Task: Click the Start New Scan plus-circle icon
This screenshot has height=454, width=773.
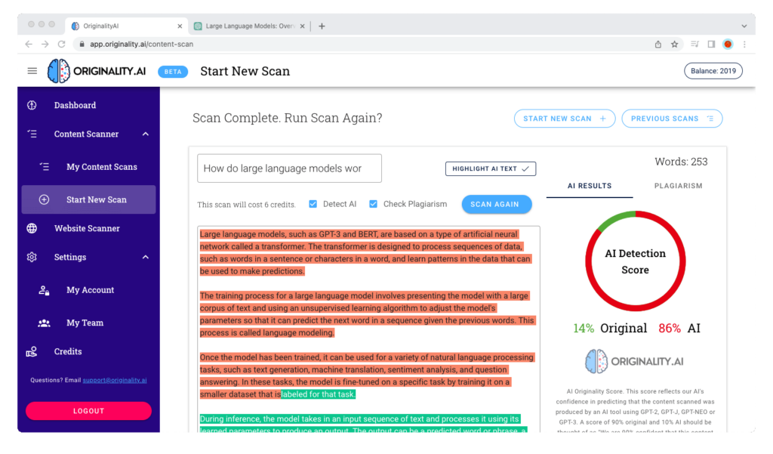Action: click(44, 199)
